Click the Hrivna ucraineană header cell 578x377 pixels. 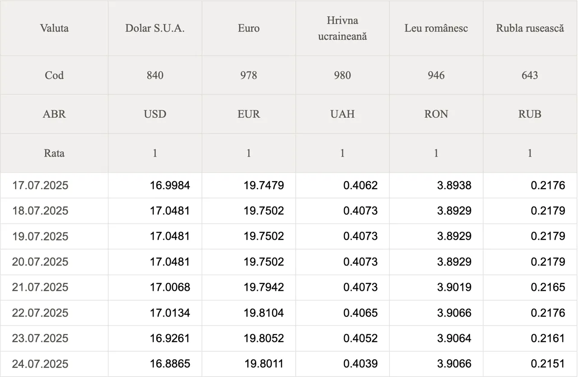pyautogui.click(x=342, y=28)
